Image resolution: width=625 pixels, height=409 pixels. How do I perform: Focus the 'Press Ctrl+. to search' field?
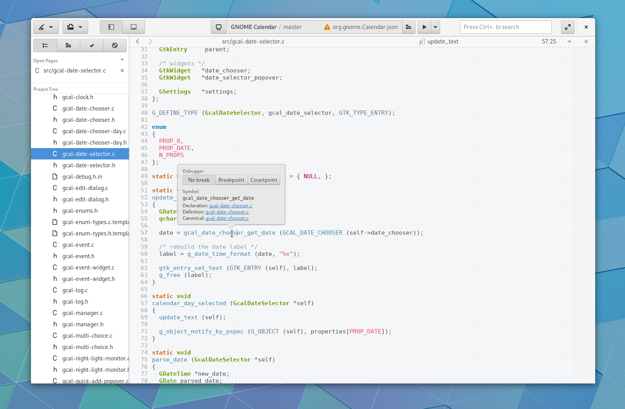click(x=505, y=27)
